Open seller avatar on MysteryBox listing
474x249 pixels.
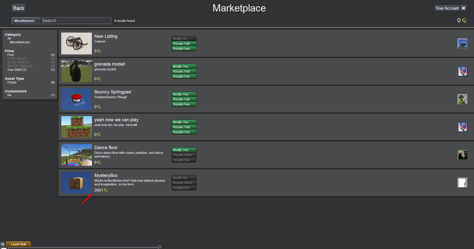(x=462, y=182)
